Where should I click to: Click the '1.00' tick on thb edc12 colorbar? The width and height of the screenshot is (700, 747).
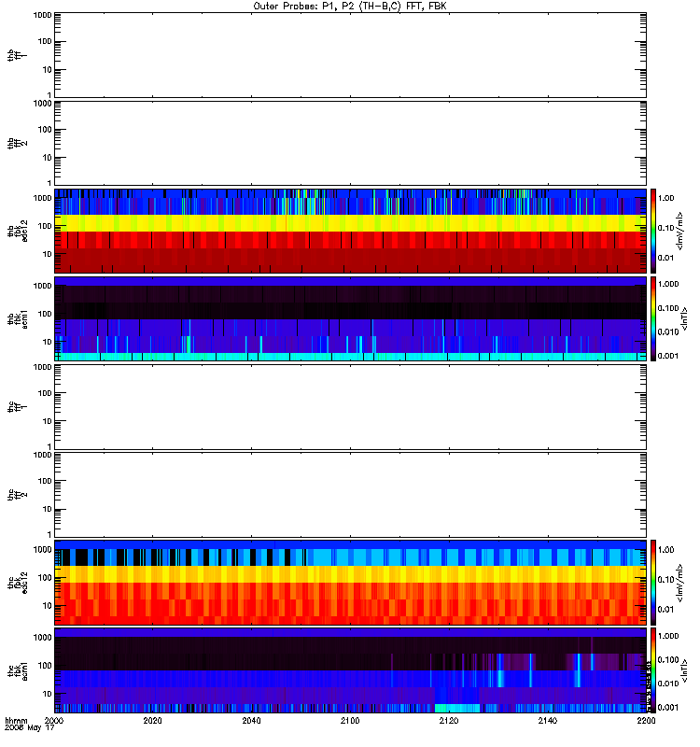point(665,198)
